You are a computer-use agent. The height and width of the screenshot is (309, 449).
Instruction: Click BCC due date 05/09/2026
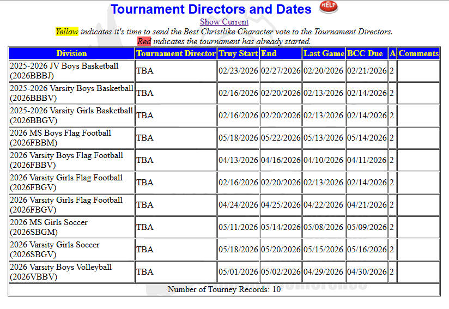(367, 227)
